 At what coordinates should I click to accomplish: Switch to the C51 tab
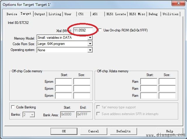coord(84,14)
